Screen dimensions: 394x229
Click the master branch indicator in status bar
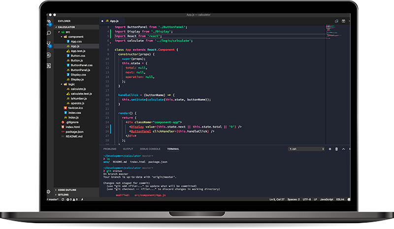tap(53, 200)
